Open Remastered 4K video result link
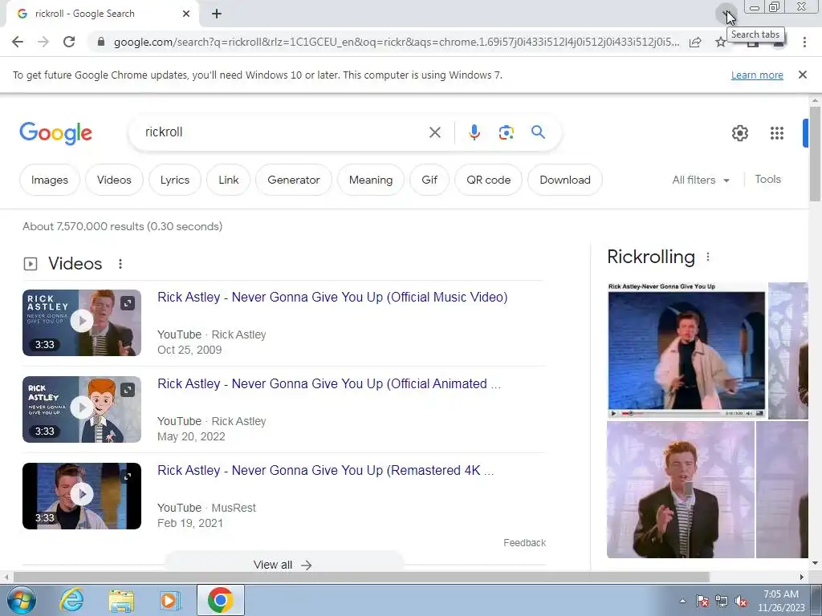 coord(326,470)
